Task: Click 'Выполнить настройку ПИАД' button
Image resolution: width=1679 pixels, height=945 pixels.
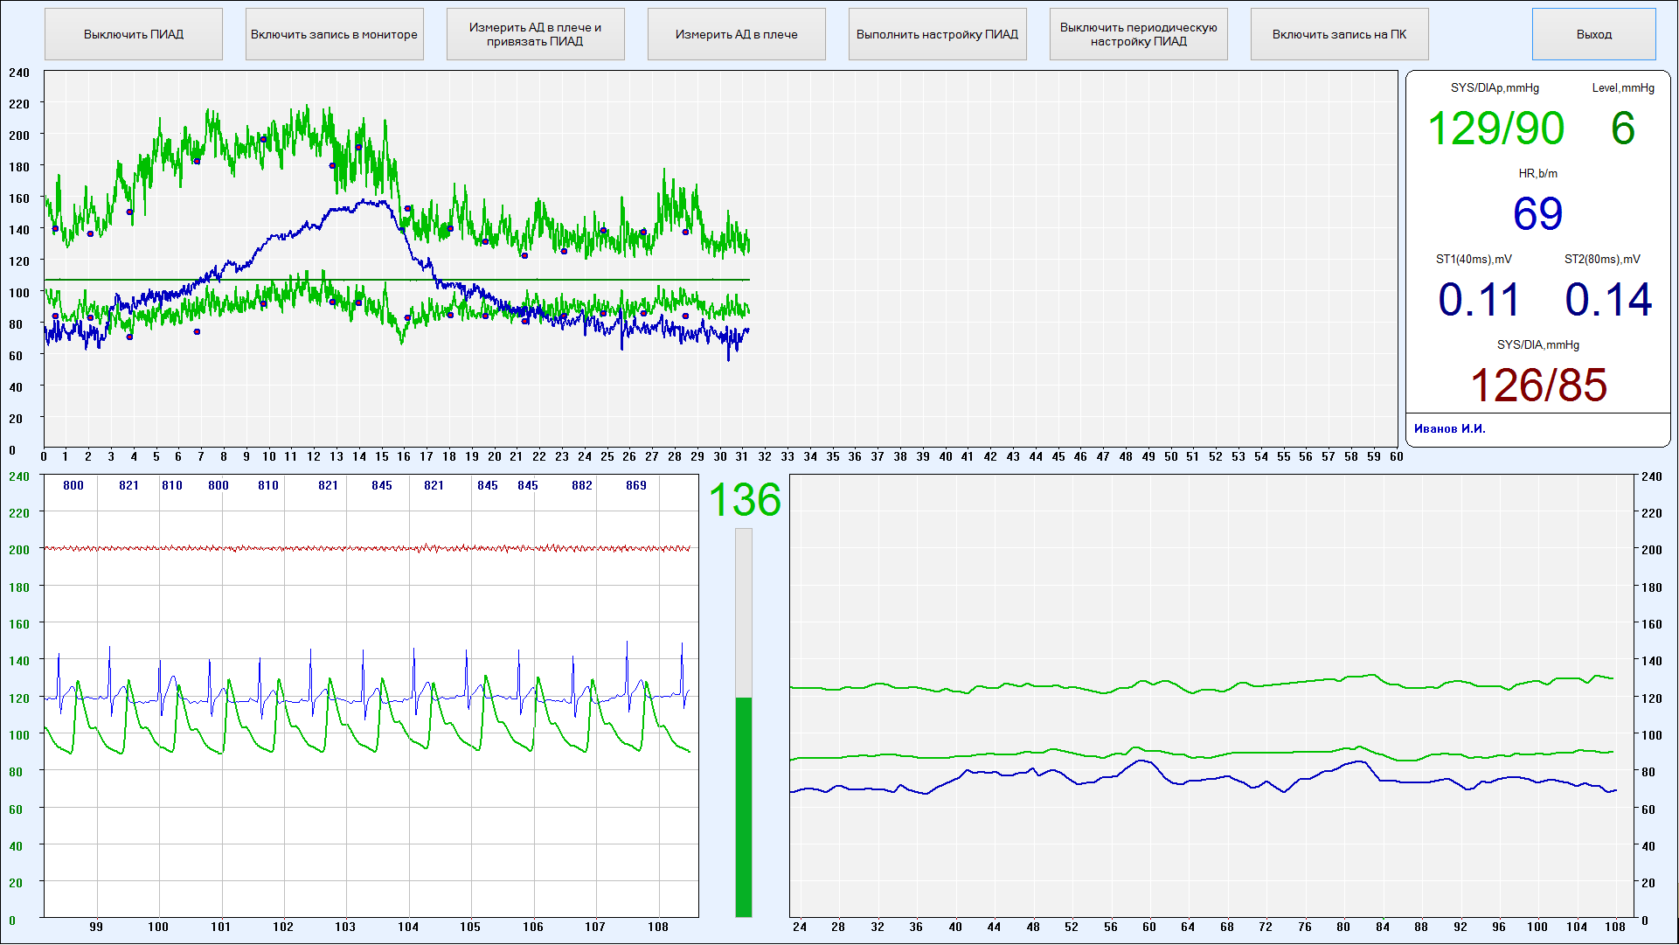Action: pyautogui.click(x=938, y=35)
